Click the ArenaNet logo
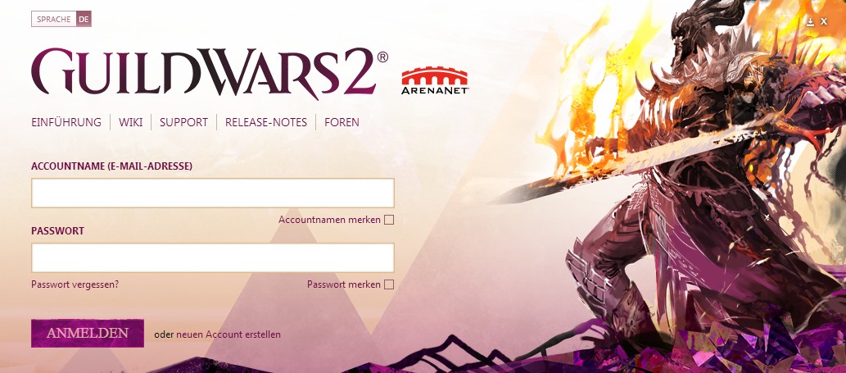Viewport: 846px width, 373px height. [435, 80]
